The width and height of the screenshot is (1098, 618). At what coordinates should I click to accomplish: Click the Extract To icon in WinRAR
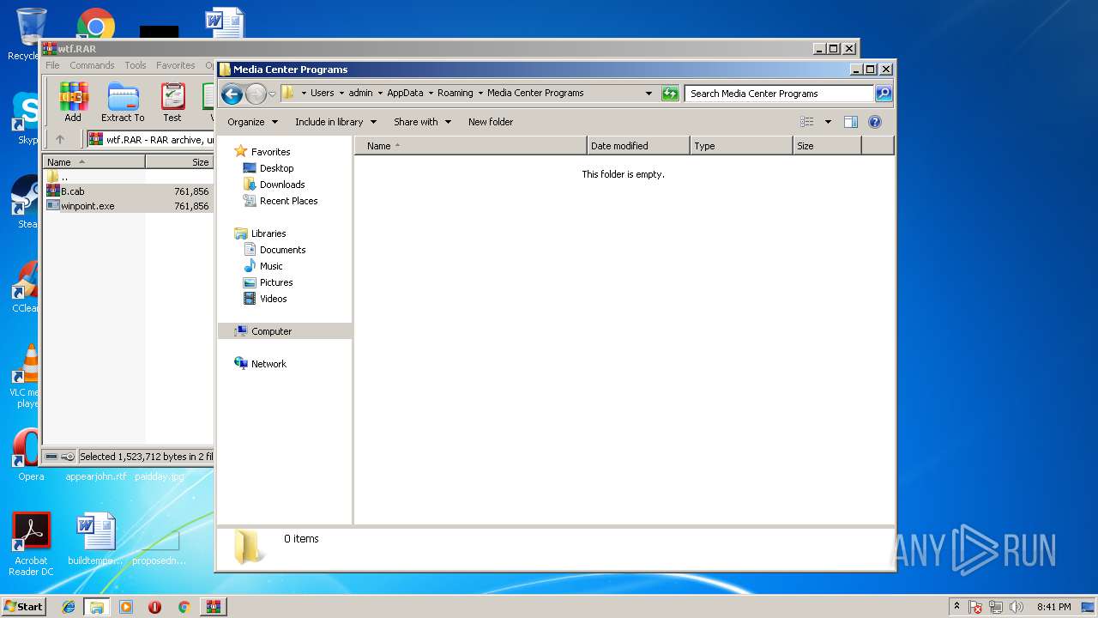coord(123,102)
